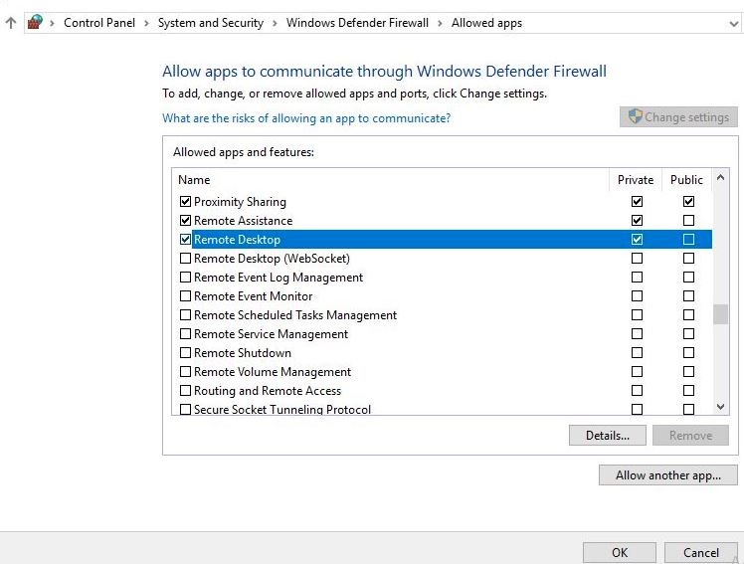Viewport: 744px width, 564px height.
Task: Expand chevron after Windows Defender Firewall breadcrumb
Action: click(440, 23)
